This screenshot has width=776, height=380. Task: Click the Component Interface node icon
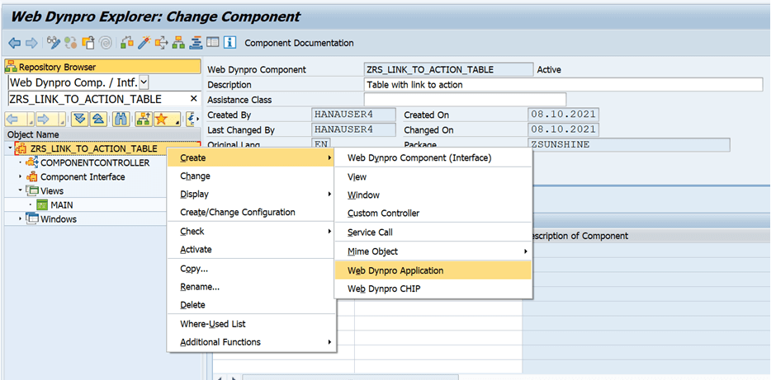pos(32,176)
